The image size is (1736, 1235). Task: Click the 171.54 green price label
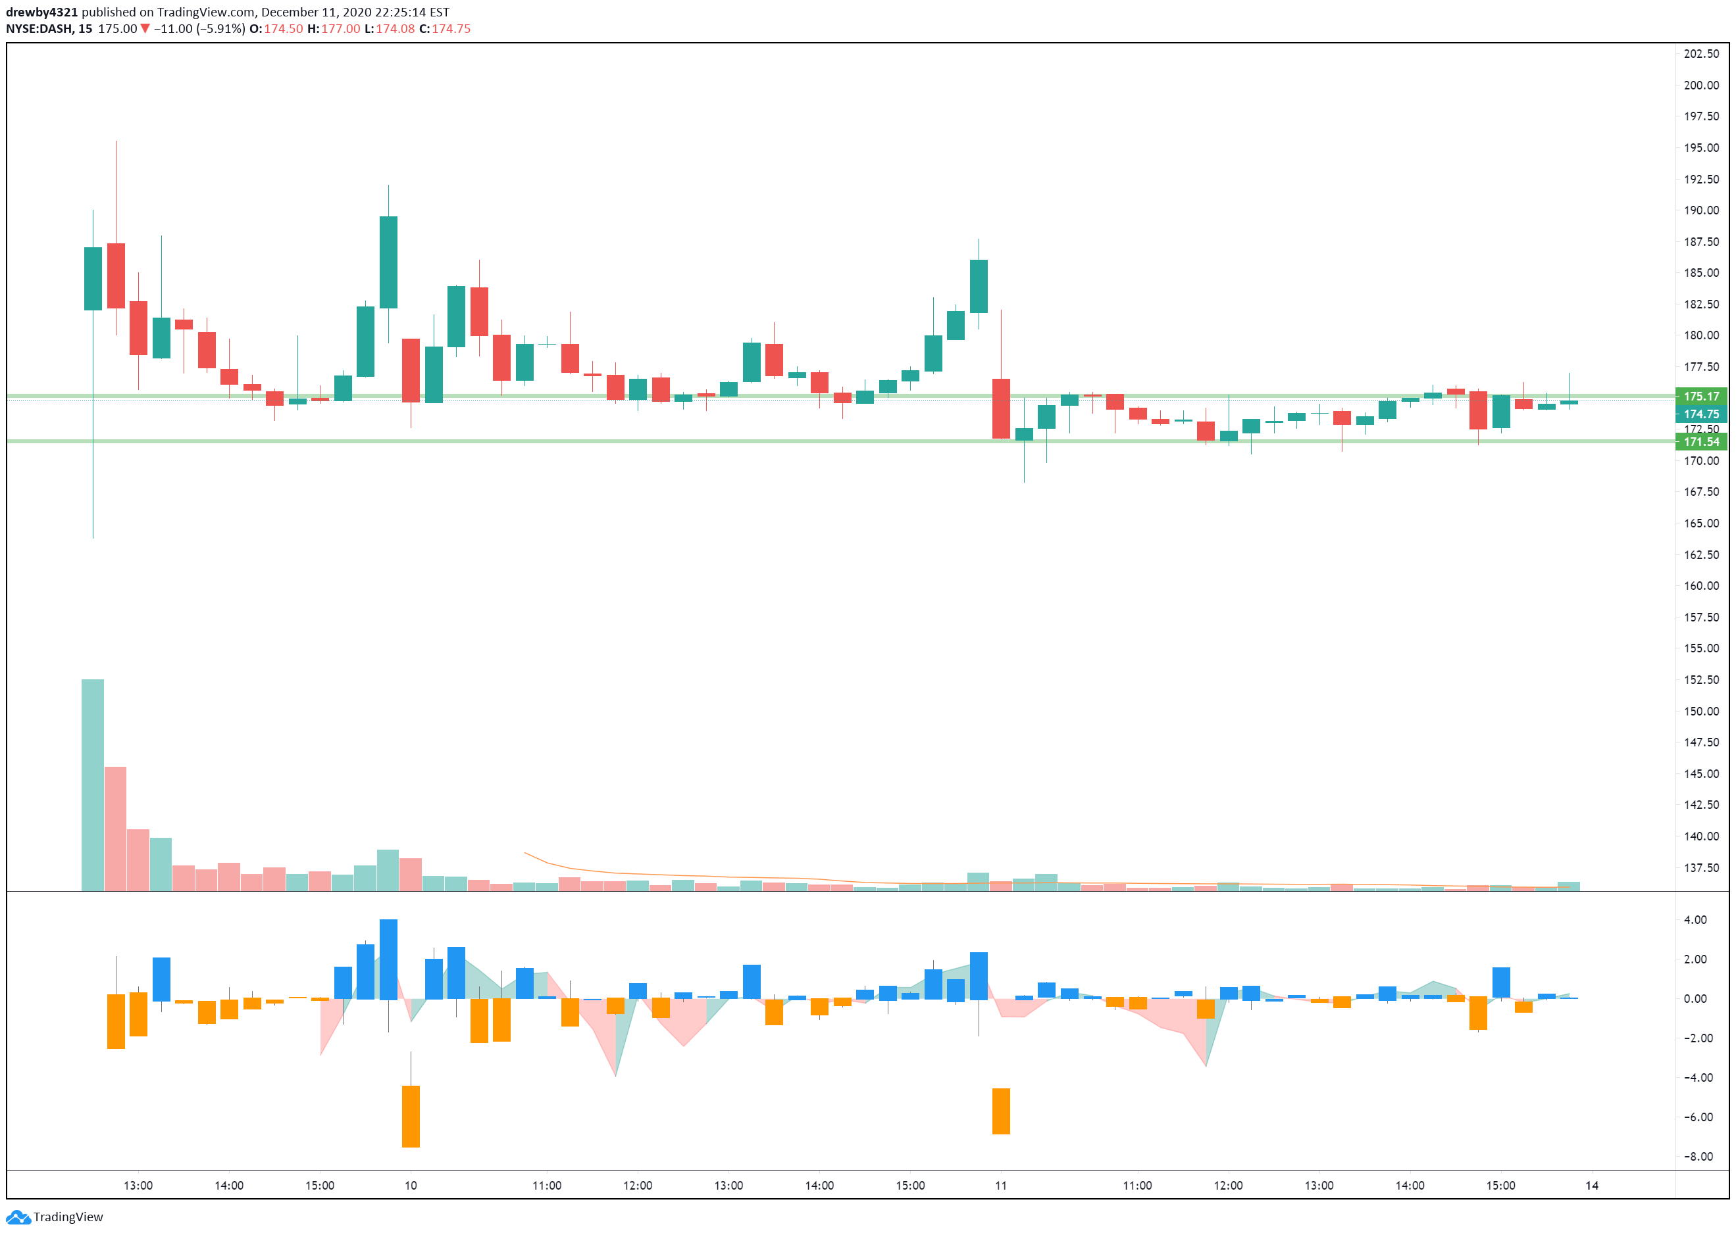(1700, 442)
